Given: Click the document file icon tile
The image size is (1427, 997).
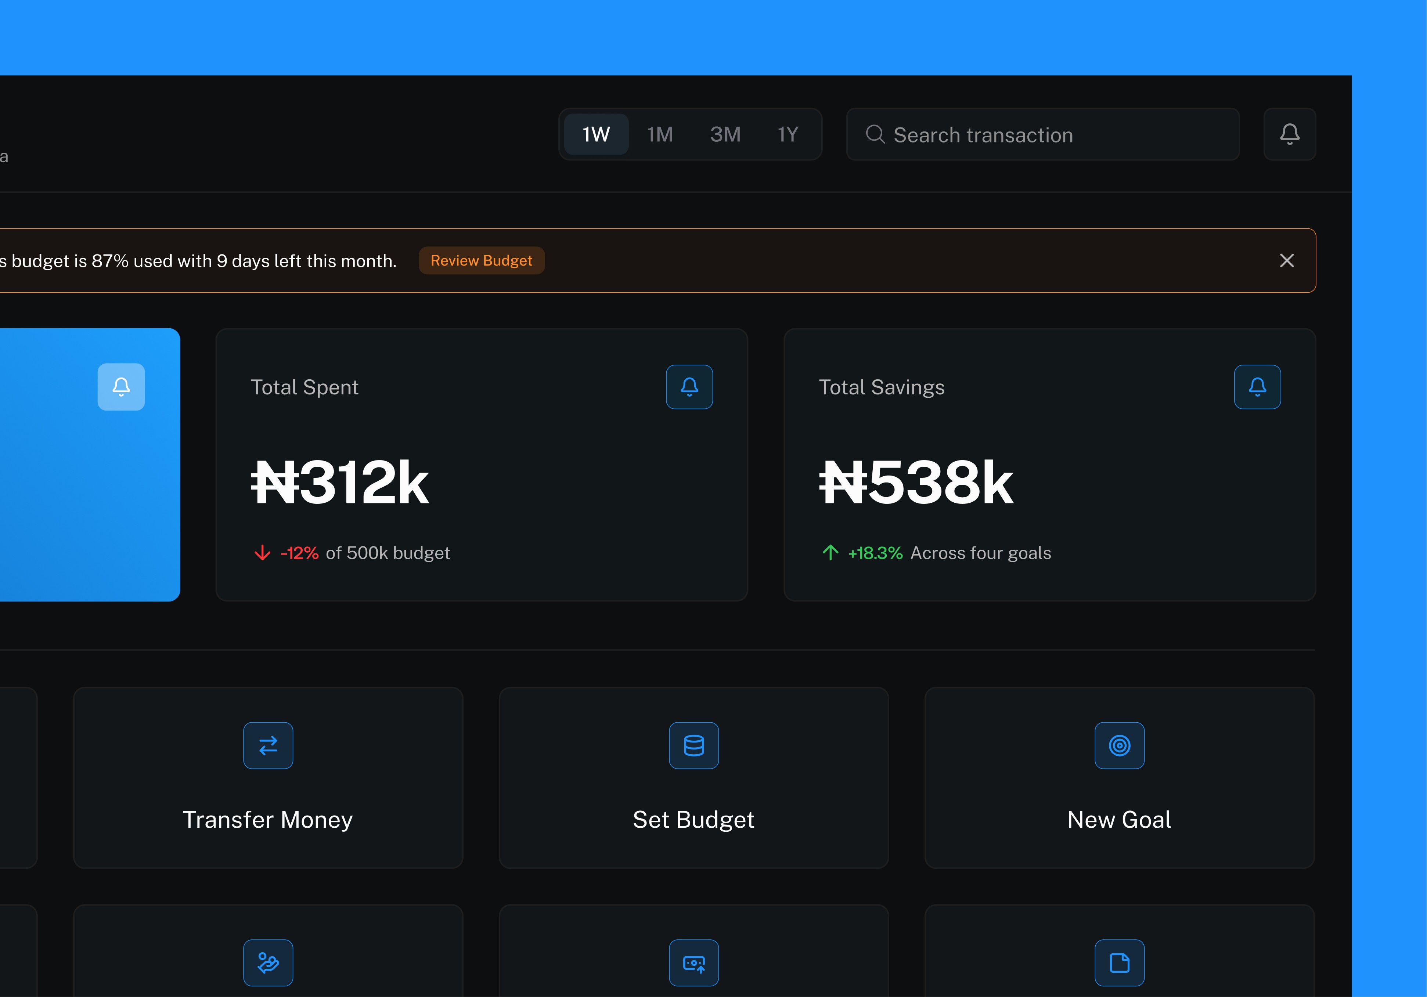Looking at the screenshot, I should click(x=1119, y=962).
